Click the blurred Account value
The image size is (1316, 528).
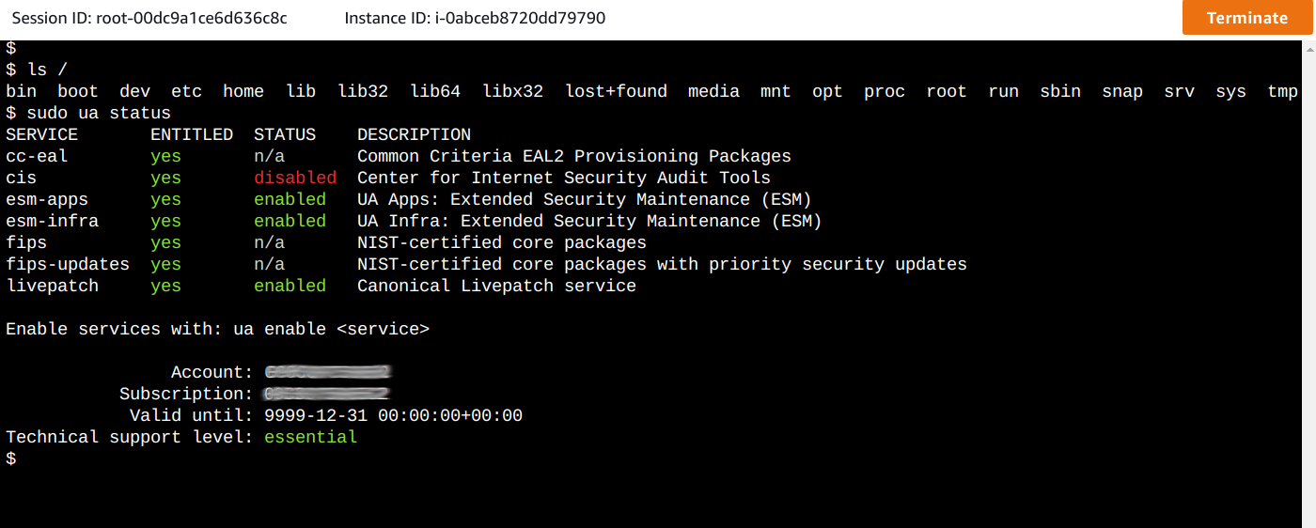tap(327, 372)
